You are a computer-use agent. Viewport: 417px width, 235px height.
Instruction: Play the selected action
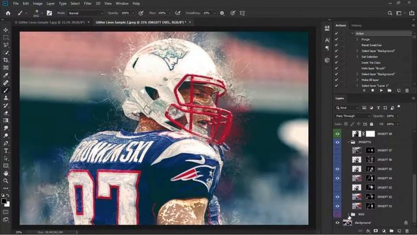point(381,91)
